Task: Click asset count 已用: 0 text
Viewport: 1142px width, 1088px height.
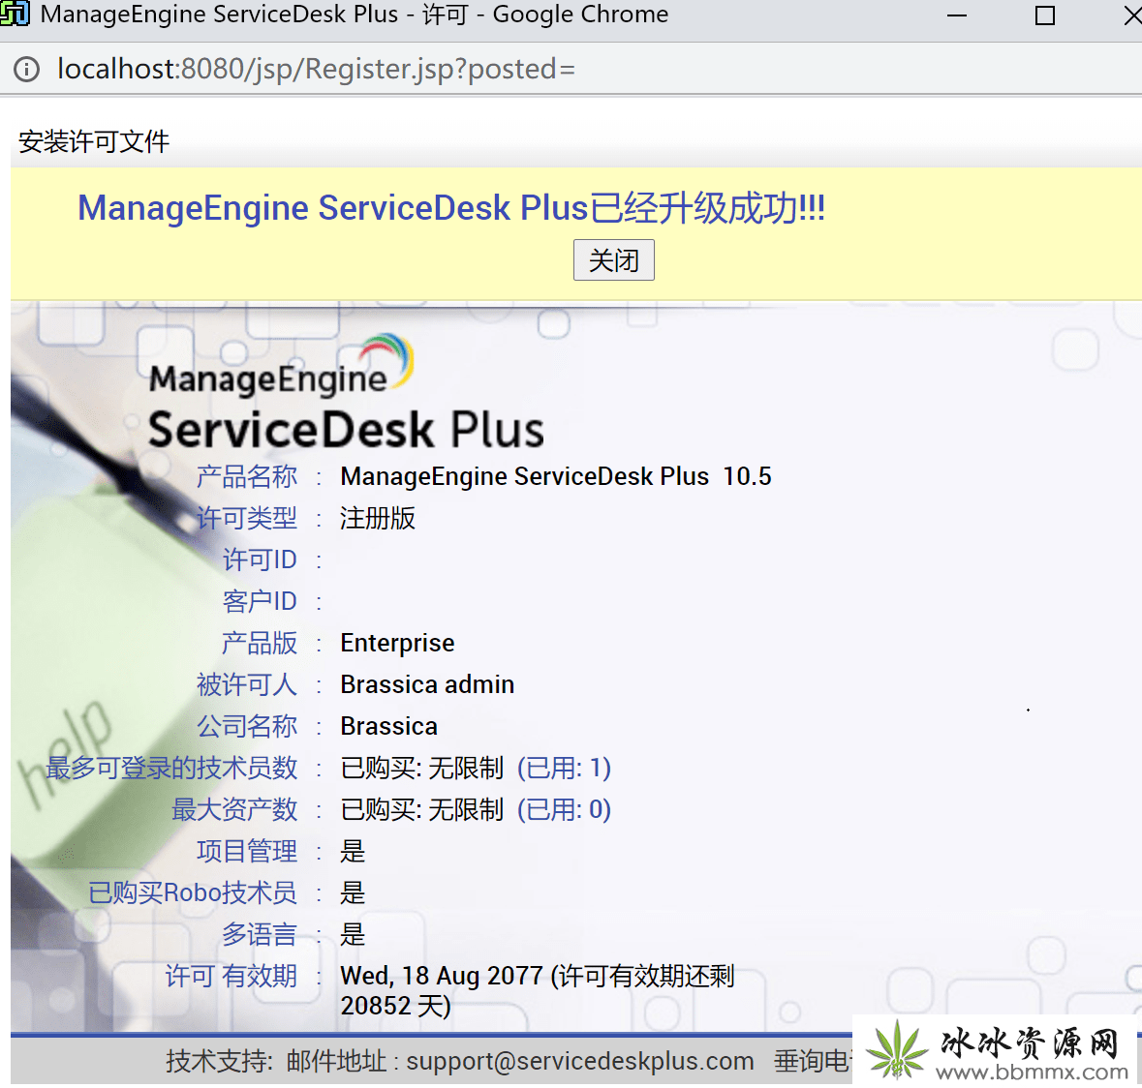Action: [x=565, y=809]
